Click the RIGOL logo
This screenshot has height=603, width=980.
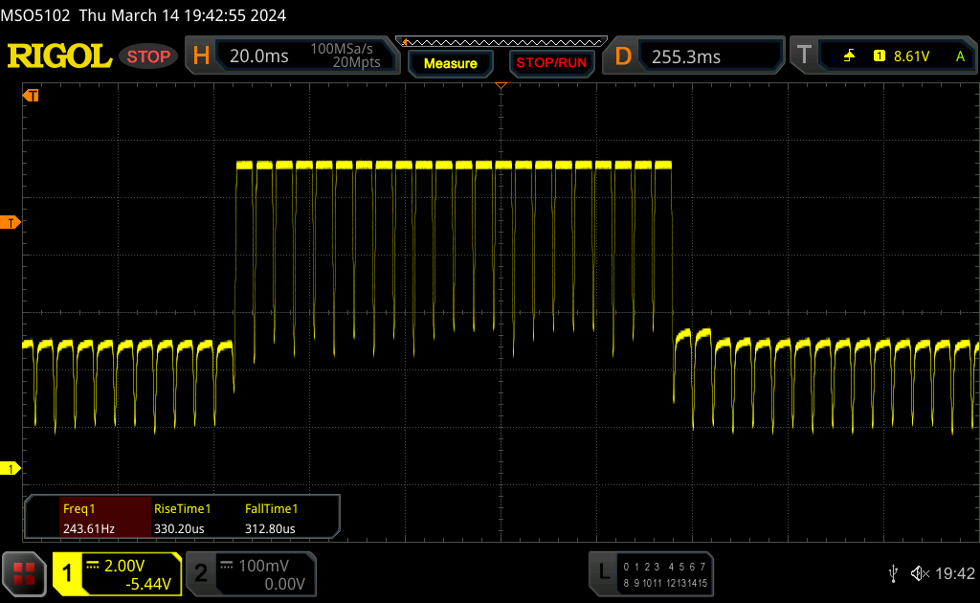59,56
